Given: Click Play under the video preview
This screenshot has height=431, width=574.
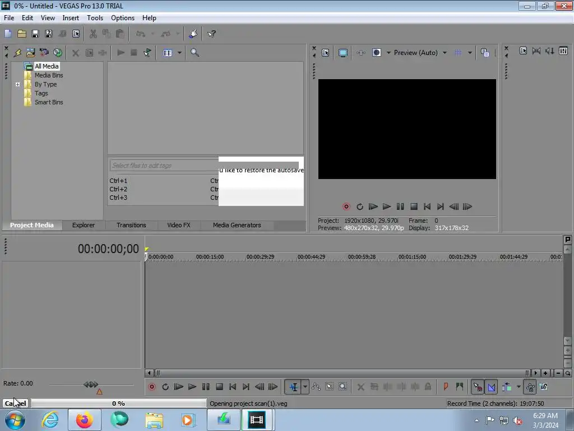Looking at the screenshot, I should tap(387, 207).
